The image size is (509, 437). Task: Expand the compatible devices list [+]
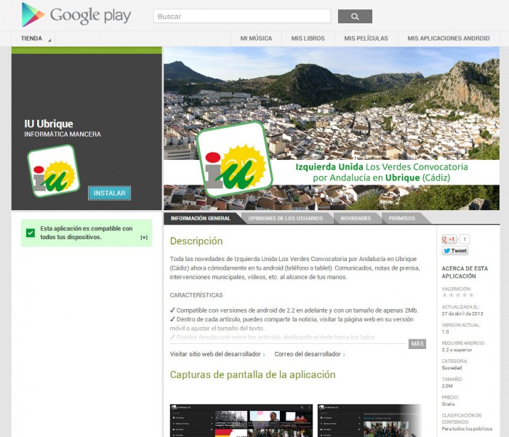click(x=144, y=237)
